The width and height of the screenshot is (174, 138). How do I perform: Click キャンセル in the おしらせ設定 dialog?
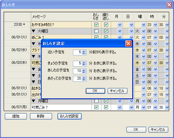point(117,91)
